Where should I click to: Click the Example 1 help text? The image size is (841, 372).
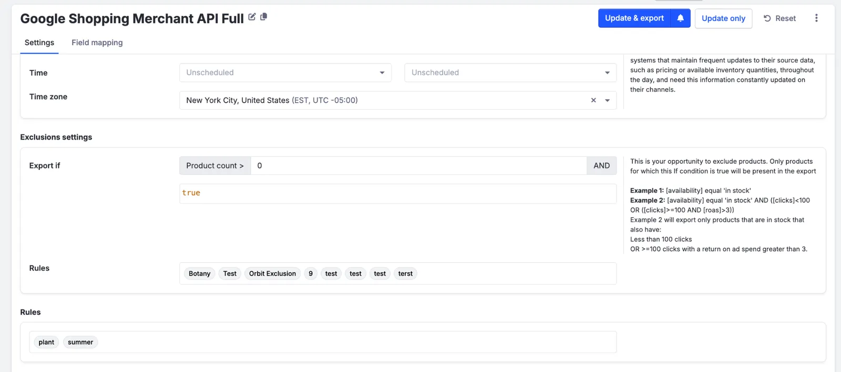[691, 190]
